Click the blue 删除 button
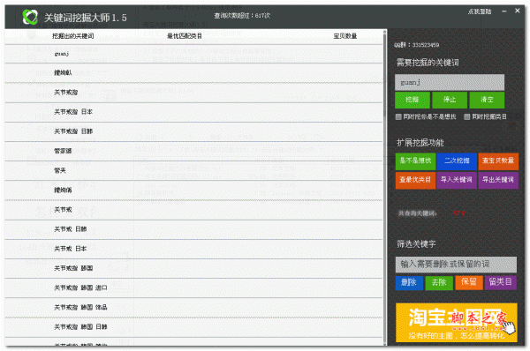530x351 pixels. pos(409,282)
